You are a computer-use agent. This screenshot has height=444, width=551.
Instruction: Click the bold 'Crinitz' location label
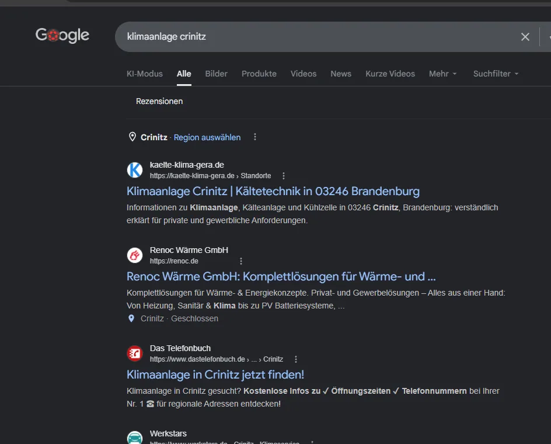[x=154, y=137]
